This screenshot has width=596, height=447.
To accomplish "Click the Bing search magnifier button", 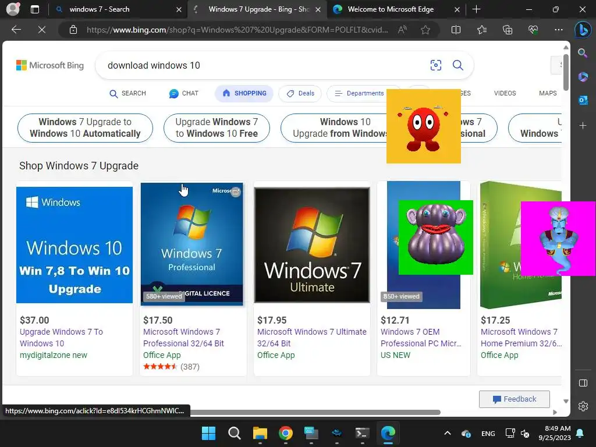I will pos(458,65).
